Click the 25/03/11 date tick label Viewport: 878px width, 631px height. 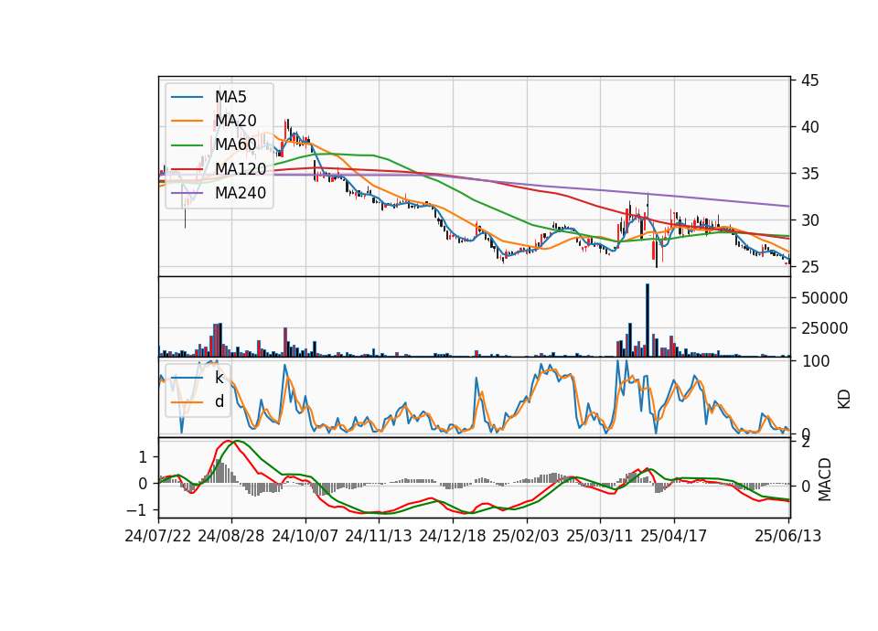pyautogui.click(x=600, y=536)
